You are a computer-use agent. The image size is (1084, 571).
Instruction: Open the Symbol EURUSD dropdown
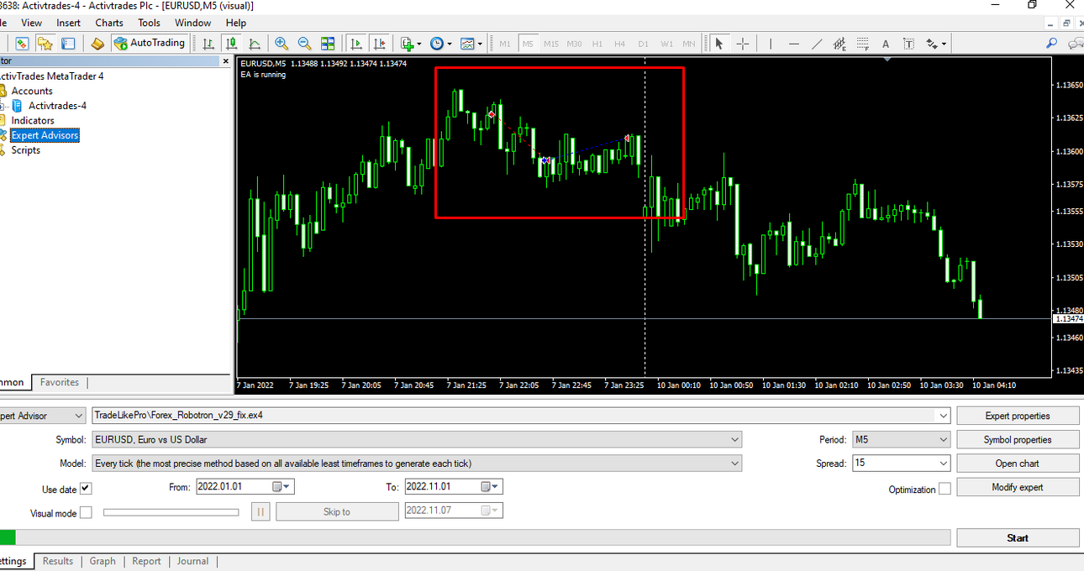click(735, 439)
